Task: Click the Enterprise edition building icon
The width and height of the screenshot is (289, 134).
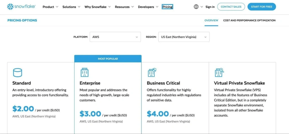Action: pos(84,72)
